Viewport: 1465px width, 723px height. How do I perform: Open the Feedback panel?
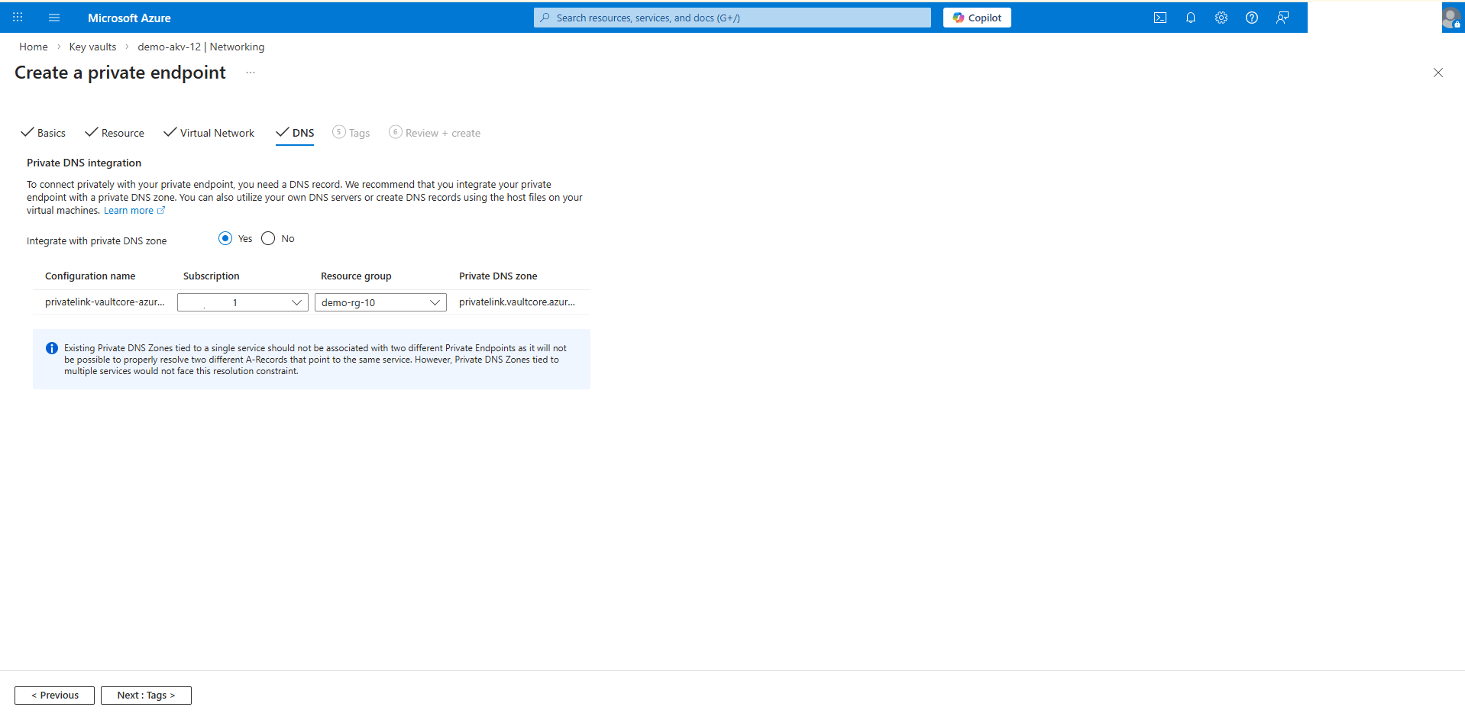[x=1282, y=17]
